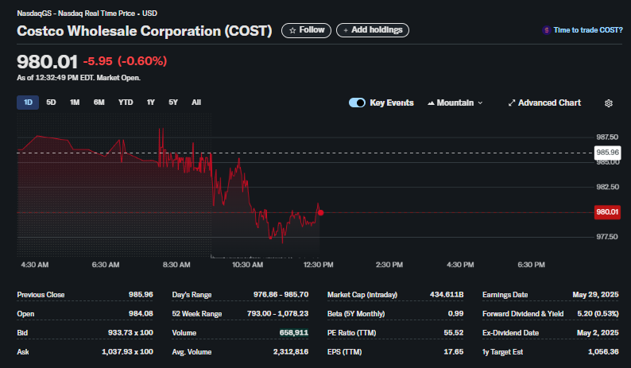Screen dimensions: 631x368
Task: Open the Time to trade COST link
Action: click(x=588, y=30)
